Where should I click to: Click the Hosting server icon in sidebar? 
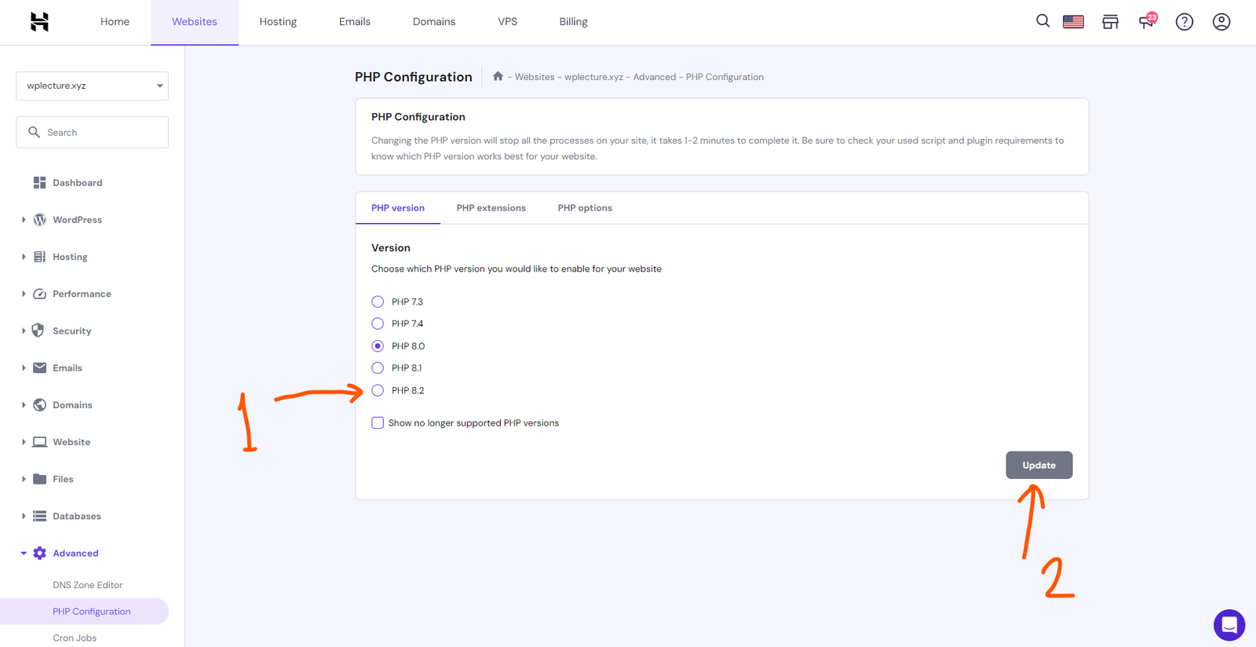(x=39, y=257)
